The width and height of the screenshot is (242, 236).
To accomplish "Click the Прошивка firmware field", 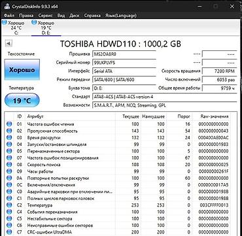I will click(124, 54).
